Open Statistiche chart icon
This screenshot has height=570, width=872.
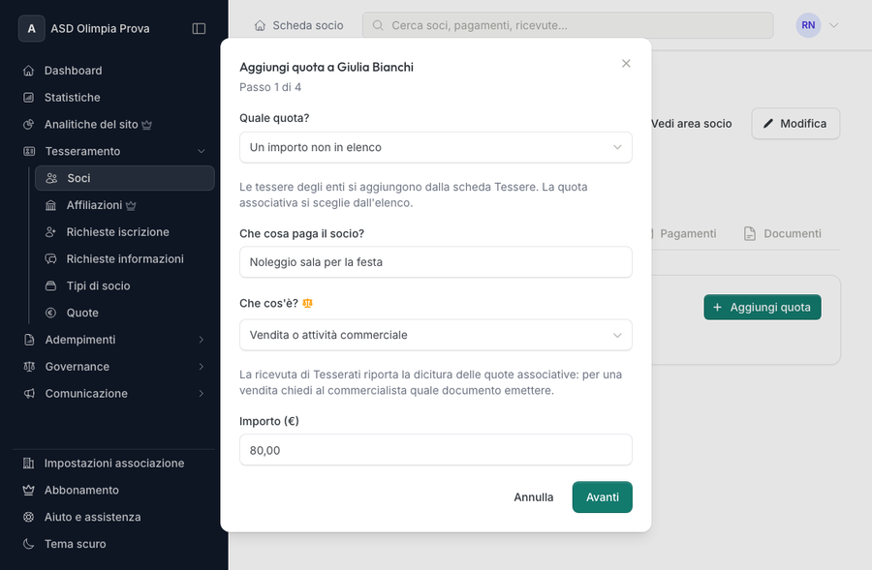point(28,97)
